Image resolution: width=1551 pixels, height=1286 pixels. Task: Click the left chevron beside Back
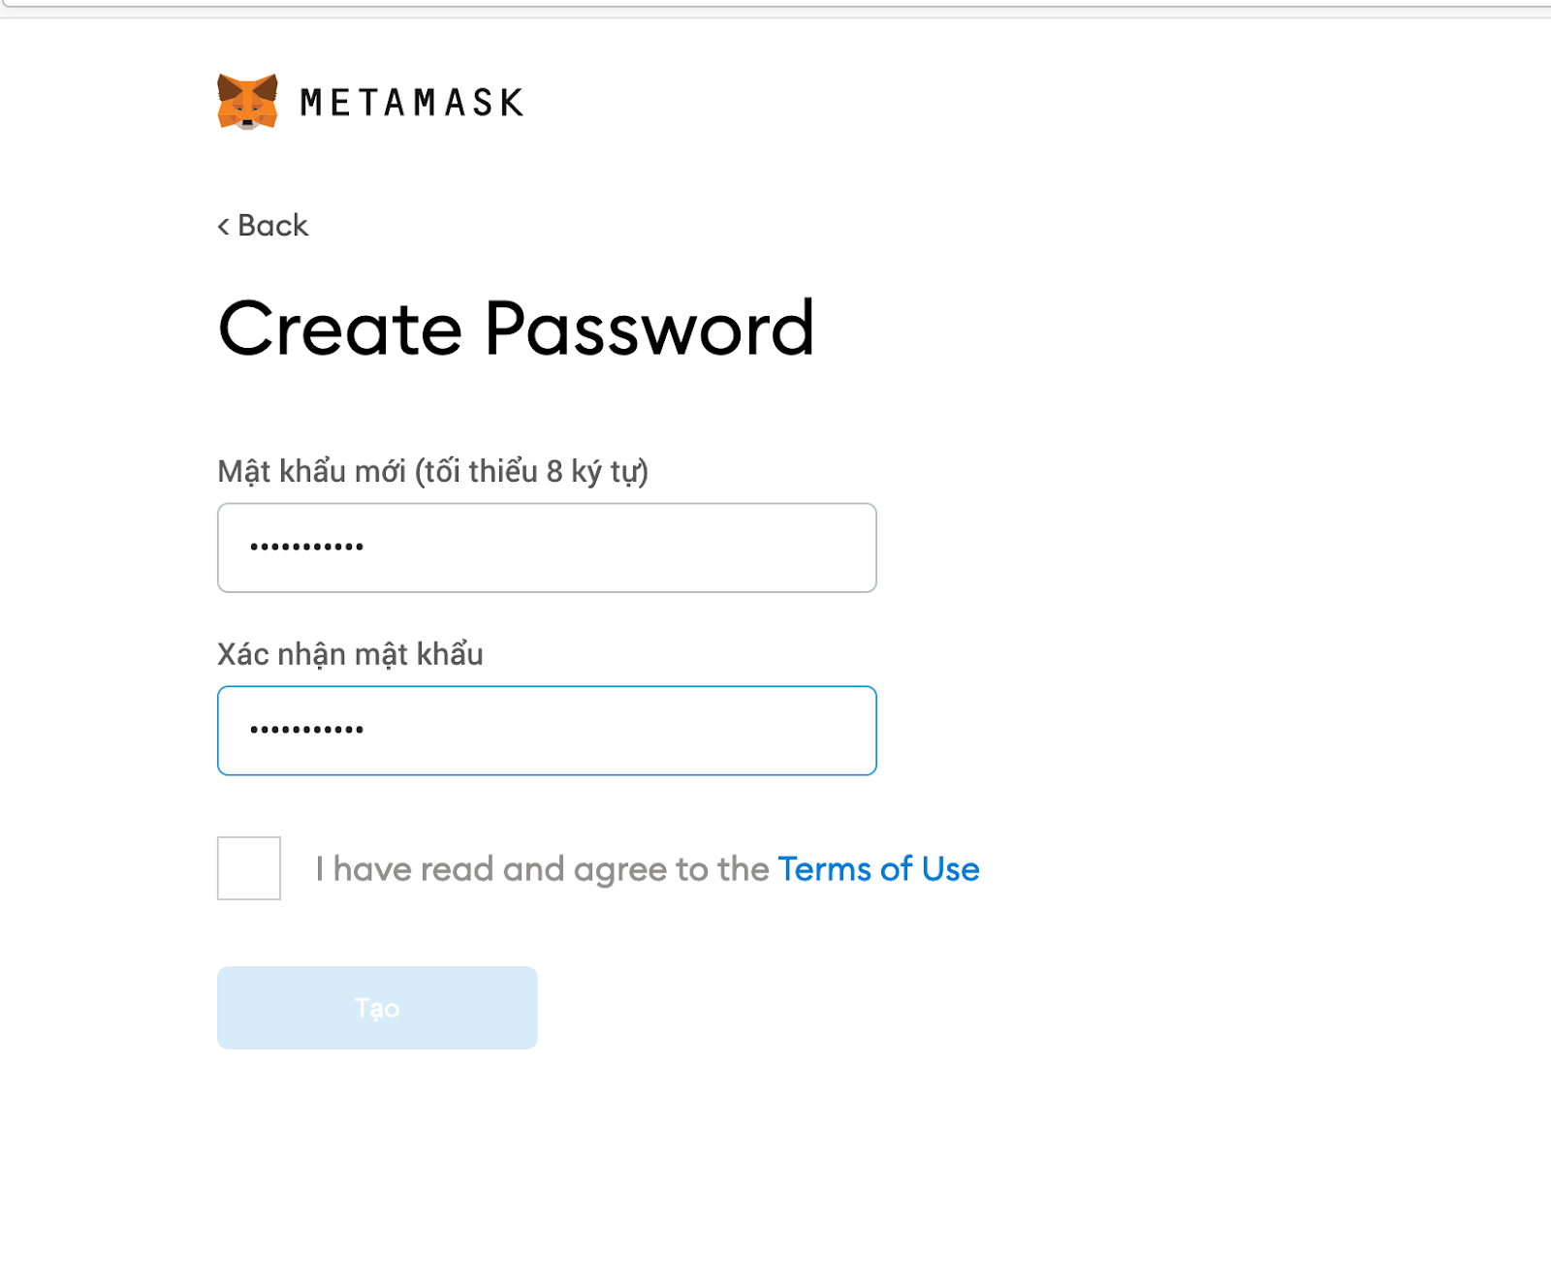pos(224,226)
